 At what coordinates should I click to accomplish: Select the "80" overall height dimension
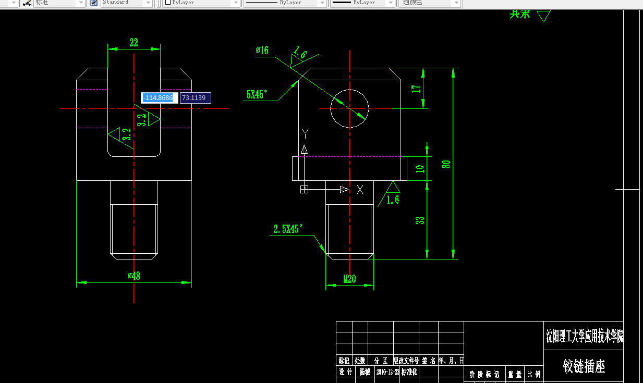coord(446,164)
